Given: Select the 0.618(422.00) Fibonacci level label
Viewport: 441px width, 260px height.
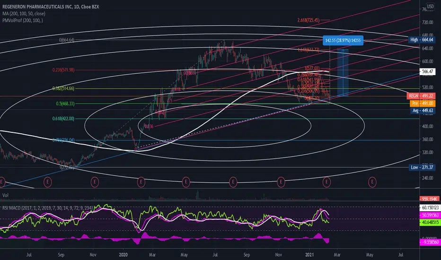Looking at the screenshot, I should (63, 119).
